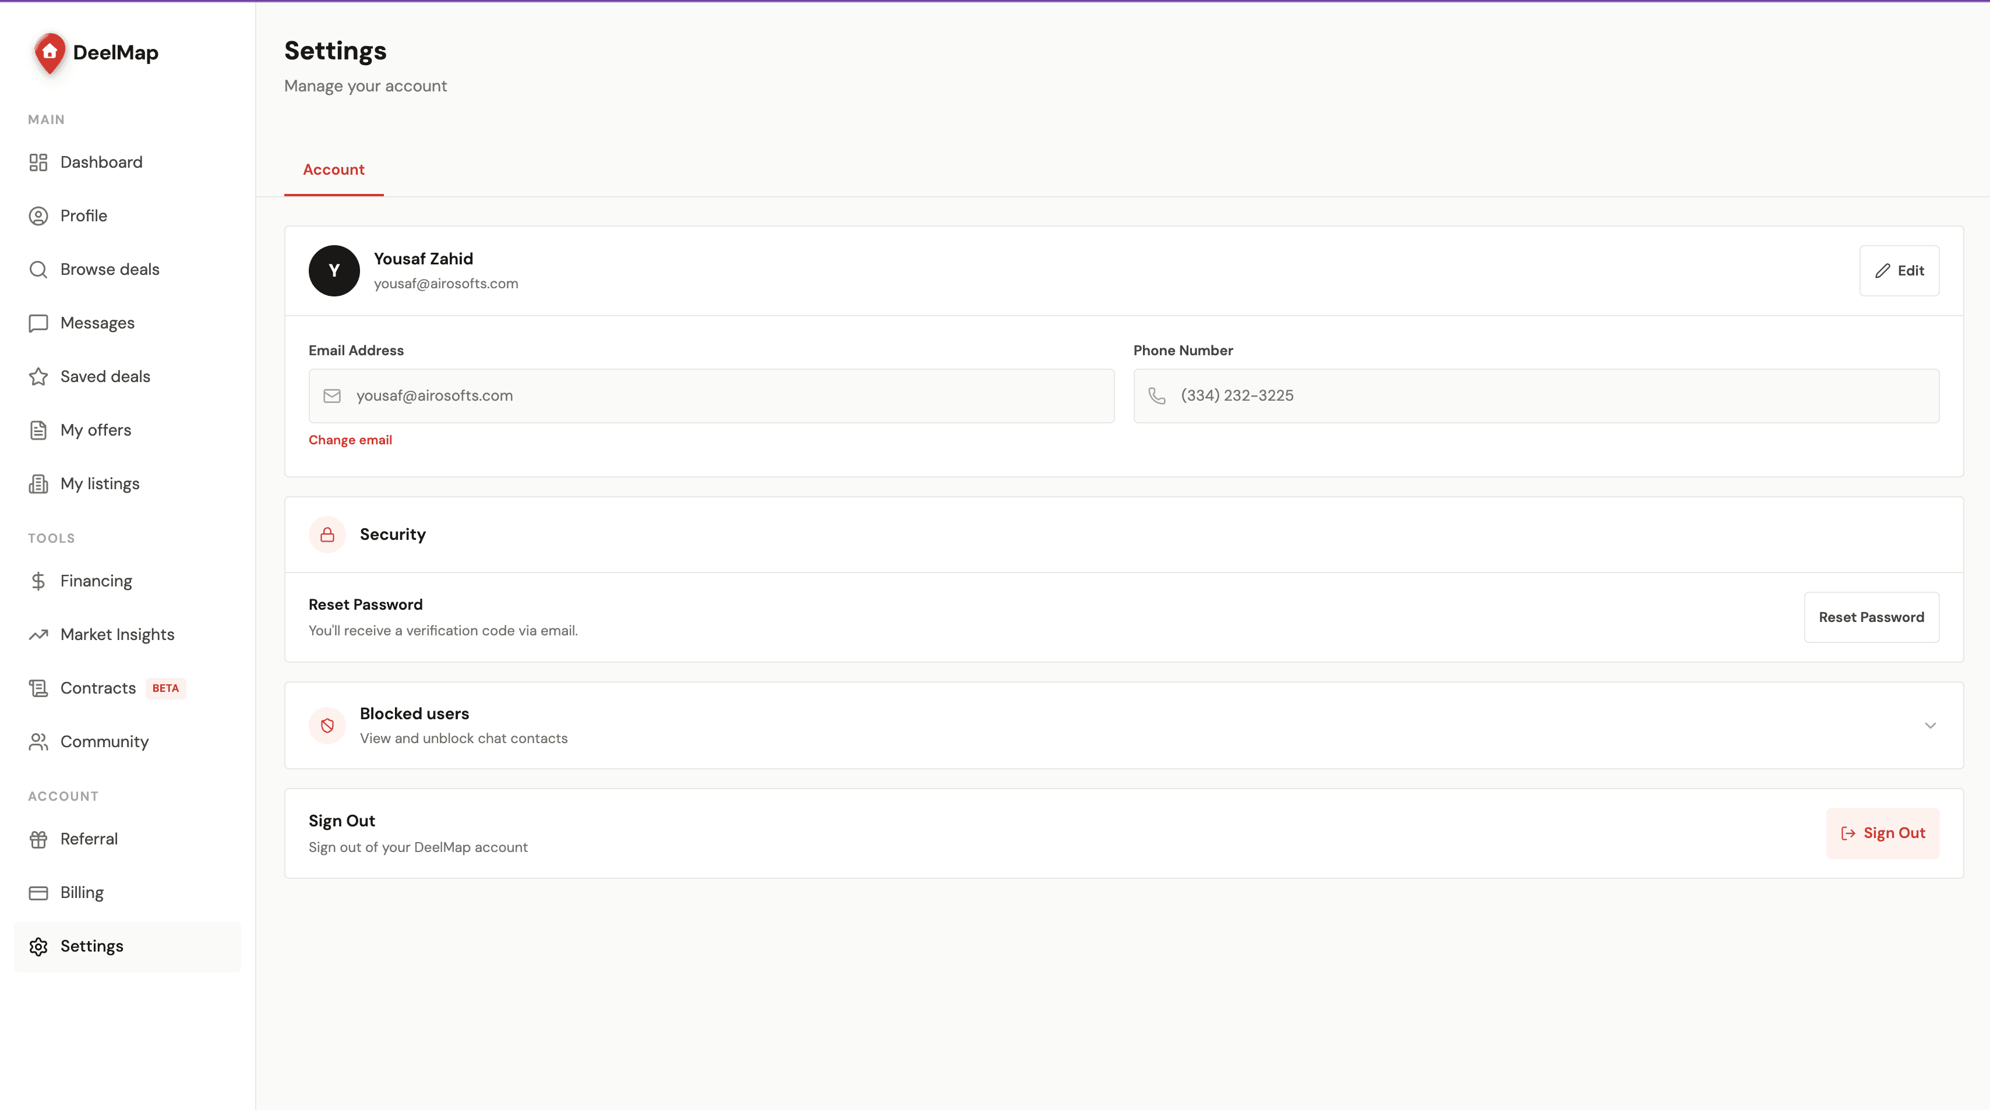Click the Change email link
This screenshot has width=1990, height=1110.
click(351, 440)
